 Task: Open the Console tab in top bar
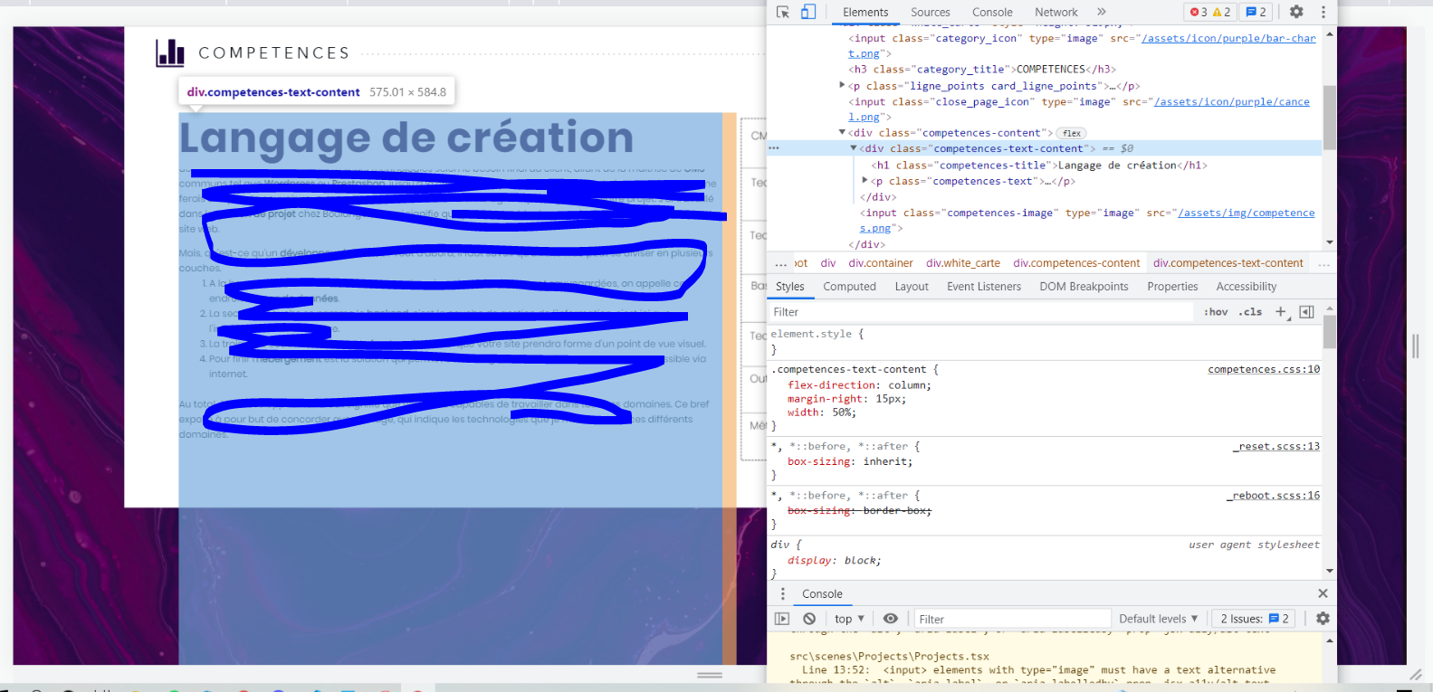[x=992, y=12]
